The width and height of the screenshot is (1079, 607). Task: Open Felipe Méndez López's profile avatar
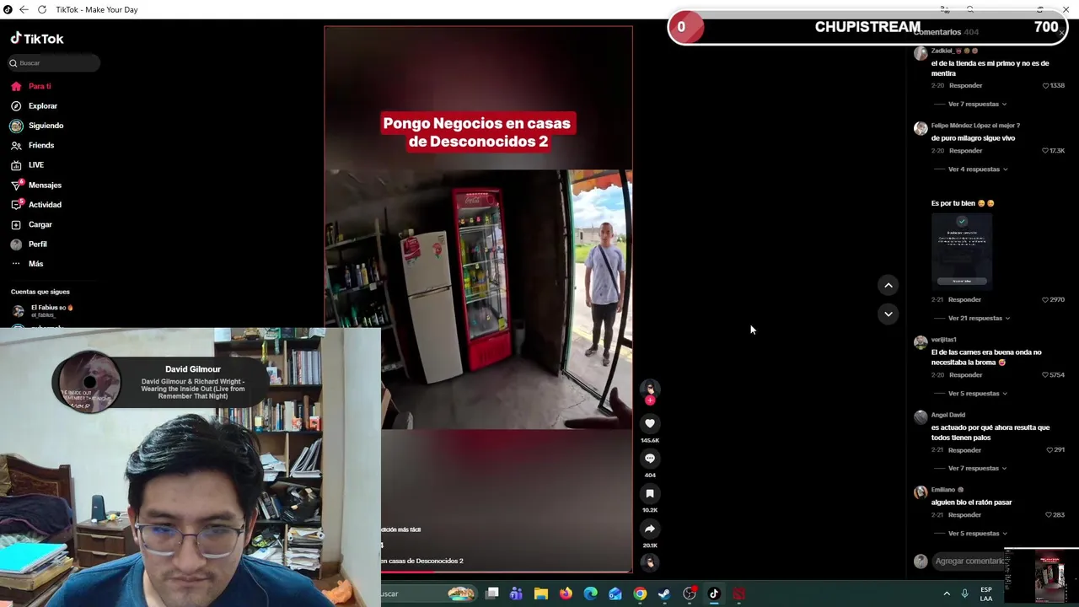921,129
